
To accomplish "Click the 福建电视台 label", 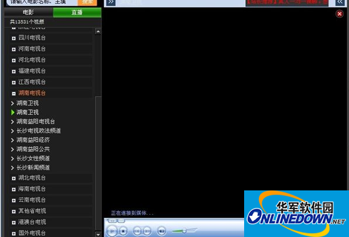I will [x=32, y=71].
